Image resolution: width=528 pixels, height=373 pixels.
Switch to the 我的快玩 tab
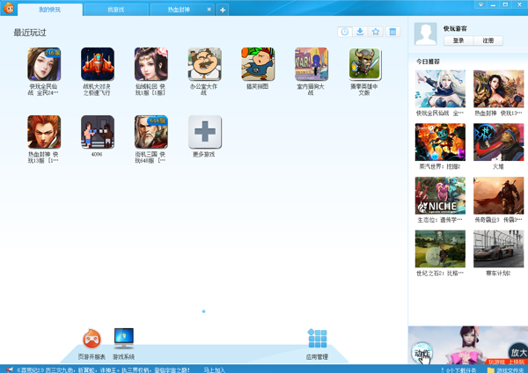click(50, 10)
